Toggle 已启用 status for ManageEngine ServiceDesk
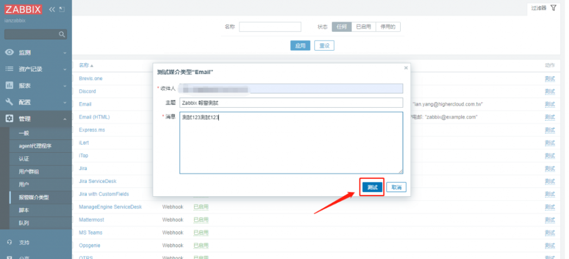569x259 pixels. click(201, 207)
